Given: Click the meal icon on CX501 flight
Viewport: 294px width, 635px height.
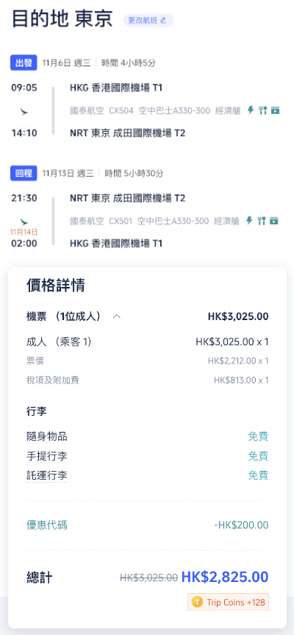Looking at the screenshot, I should (262, 221).
